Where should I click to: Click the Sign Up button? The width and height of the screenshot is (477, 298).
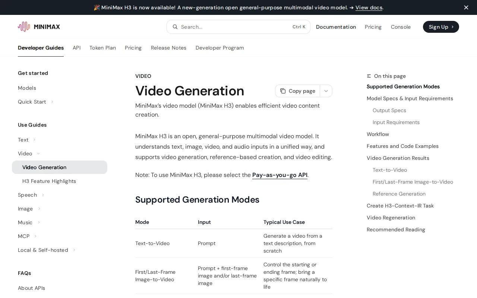pyautogui.click(x=441, y=27)
